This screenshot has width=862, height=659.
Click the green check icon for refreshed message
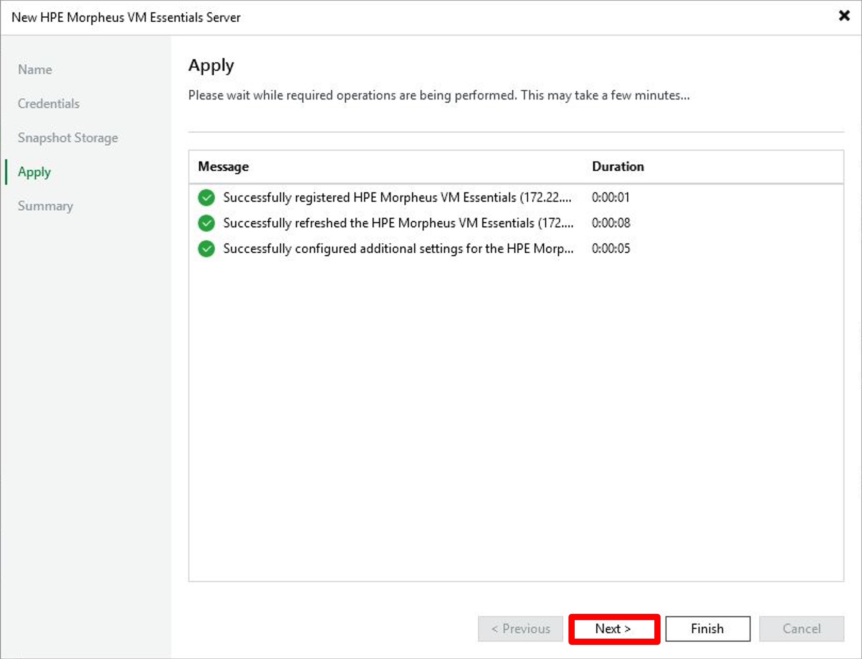pyautogui.click(x=206, y=223)
